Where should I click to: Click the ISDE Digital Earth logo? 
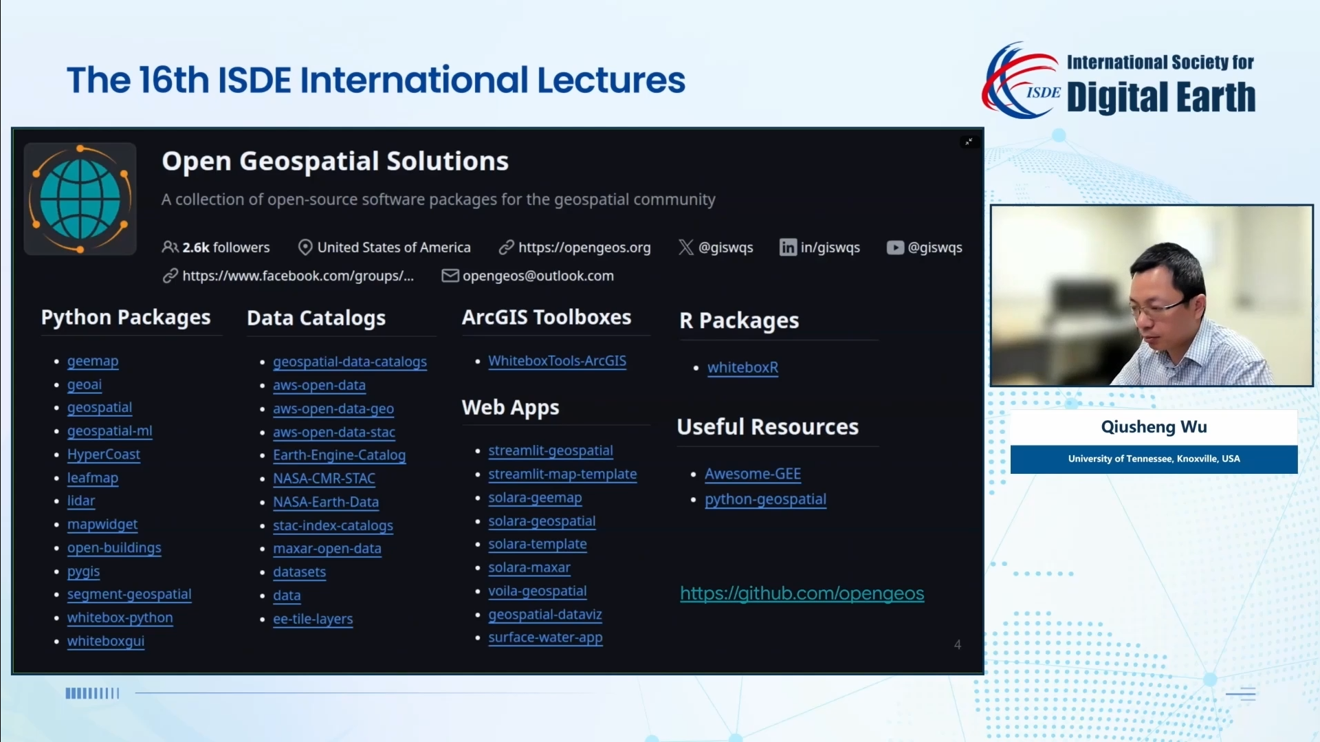point(1119,80)
